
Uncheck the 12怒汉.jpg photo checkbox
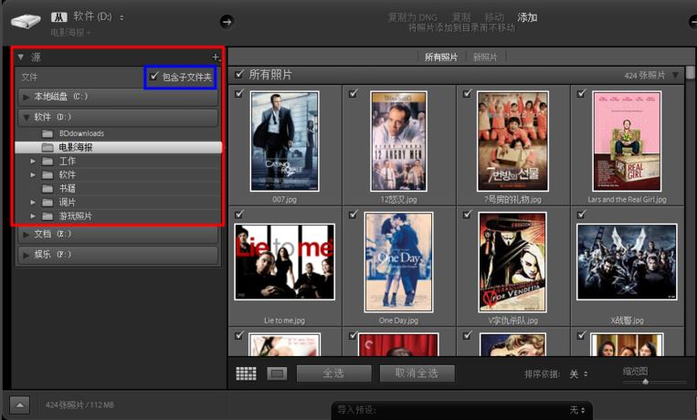point(354,93)
